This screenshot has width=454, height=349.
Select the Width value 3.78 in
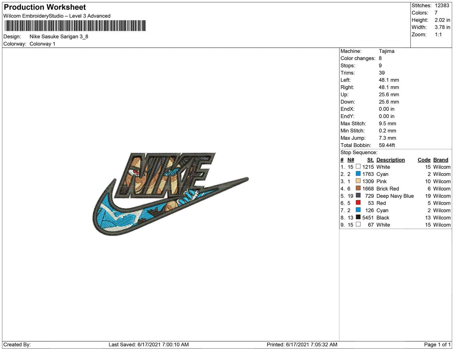click(442, 27)
